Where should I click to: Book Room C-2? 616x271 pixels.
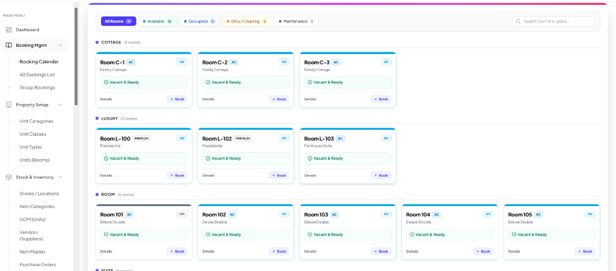279,99
